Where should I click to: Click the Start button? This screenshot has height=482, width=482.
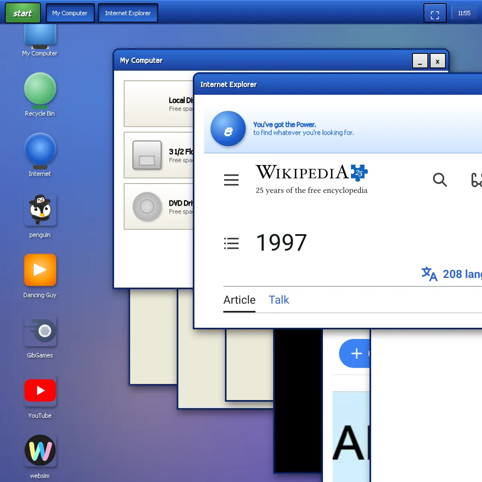(23, 13)
